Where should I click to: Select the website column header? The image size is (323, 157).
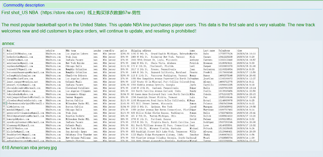(x=50, y=51)
